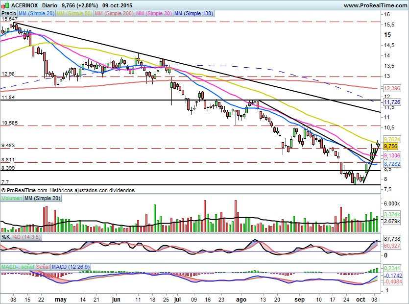Click the red 12,396 price axis tag

(x=392, y=88)
